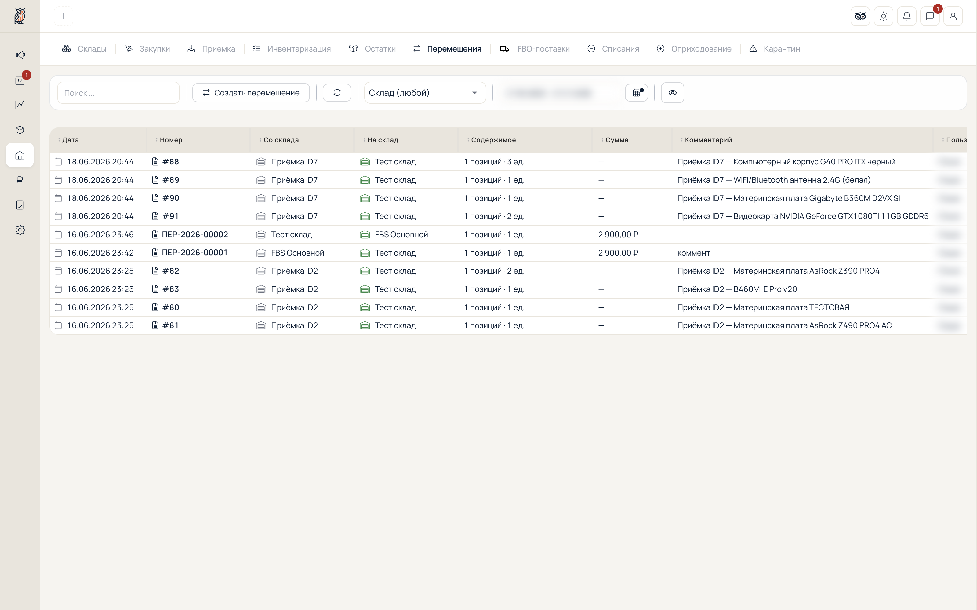
Task: Switch to the Списания tab
Action: (613, 49)
